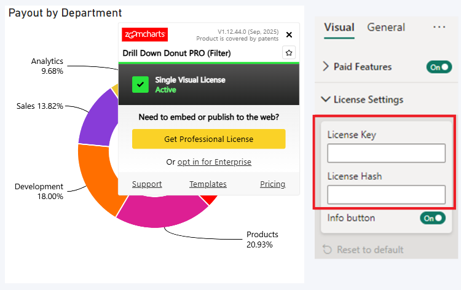
Task: Select the magenta Products donut slice
Action: (162, 211)
